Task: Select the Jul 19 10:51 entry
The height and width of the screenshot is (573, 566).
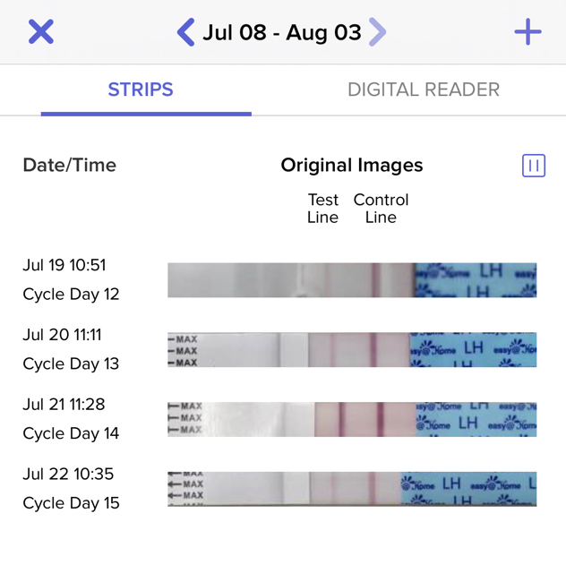Action: (x=64, y=265)
